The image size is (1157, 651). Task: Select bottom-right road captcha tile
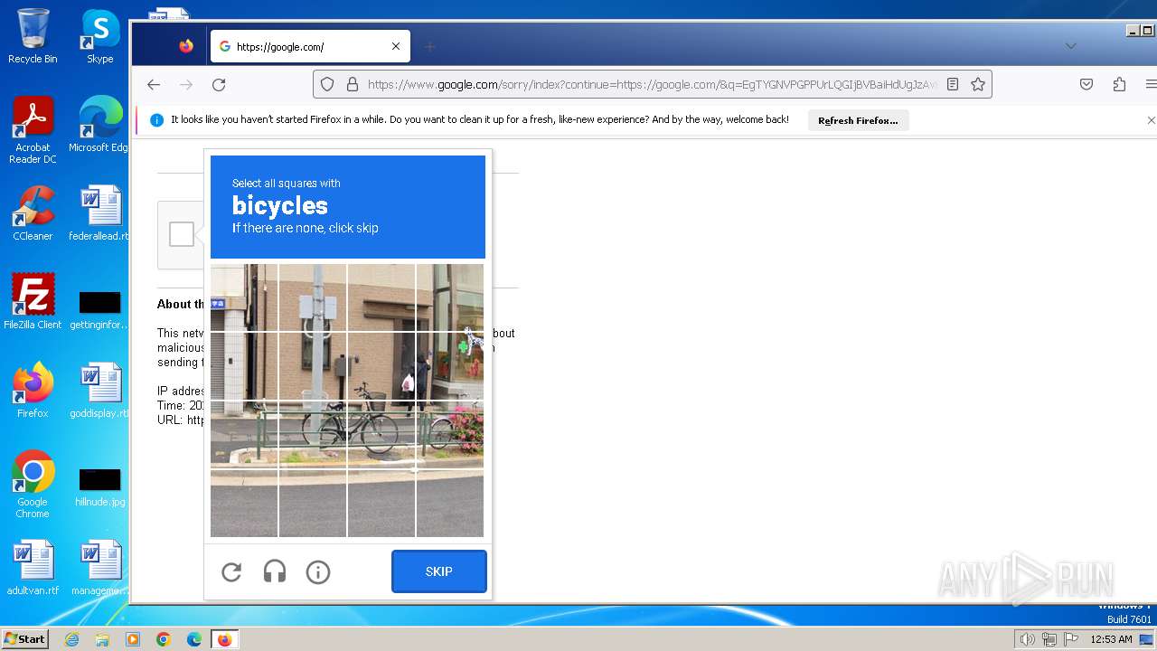click(450, 504)
